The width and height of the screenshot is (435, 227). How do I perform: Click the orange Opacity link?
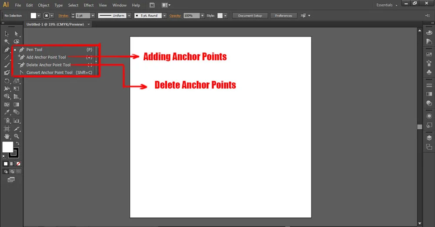point(175,16)
